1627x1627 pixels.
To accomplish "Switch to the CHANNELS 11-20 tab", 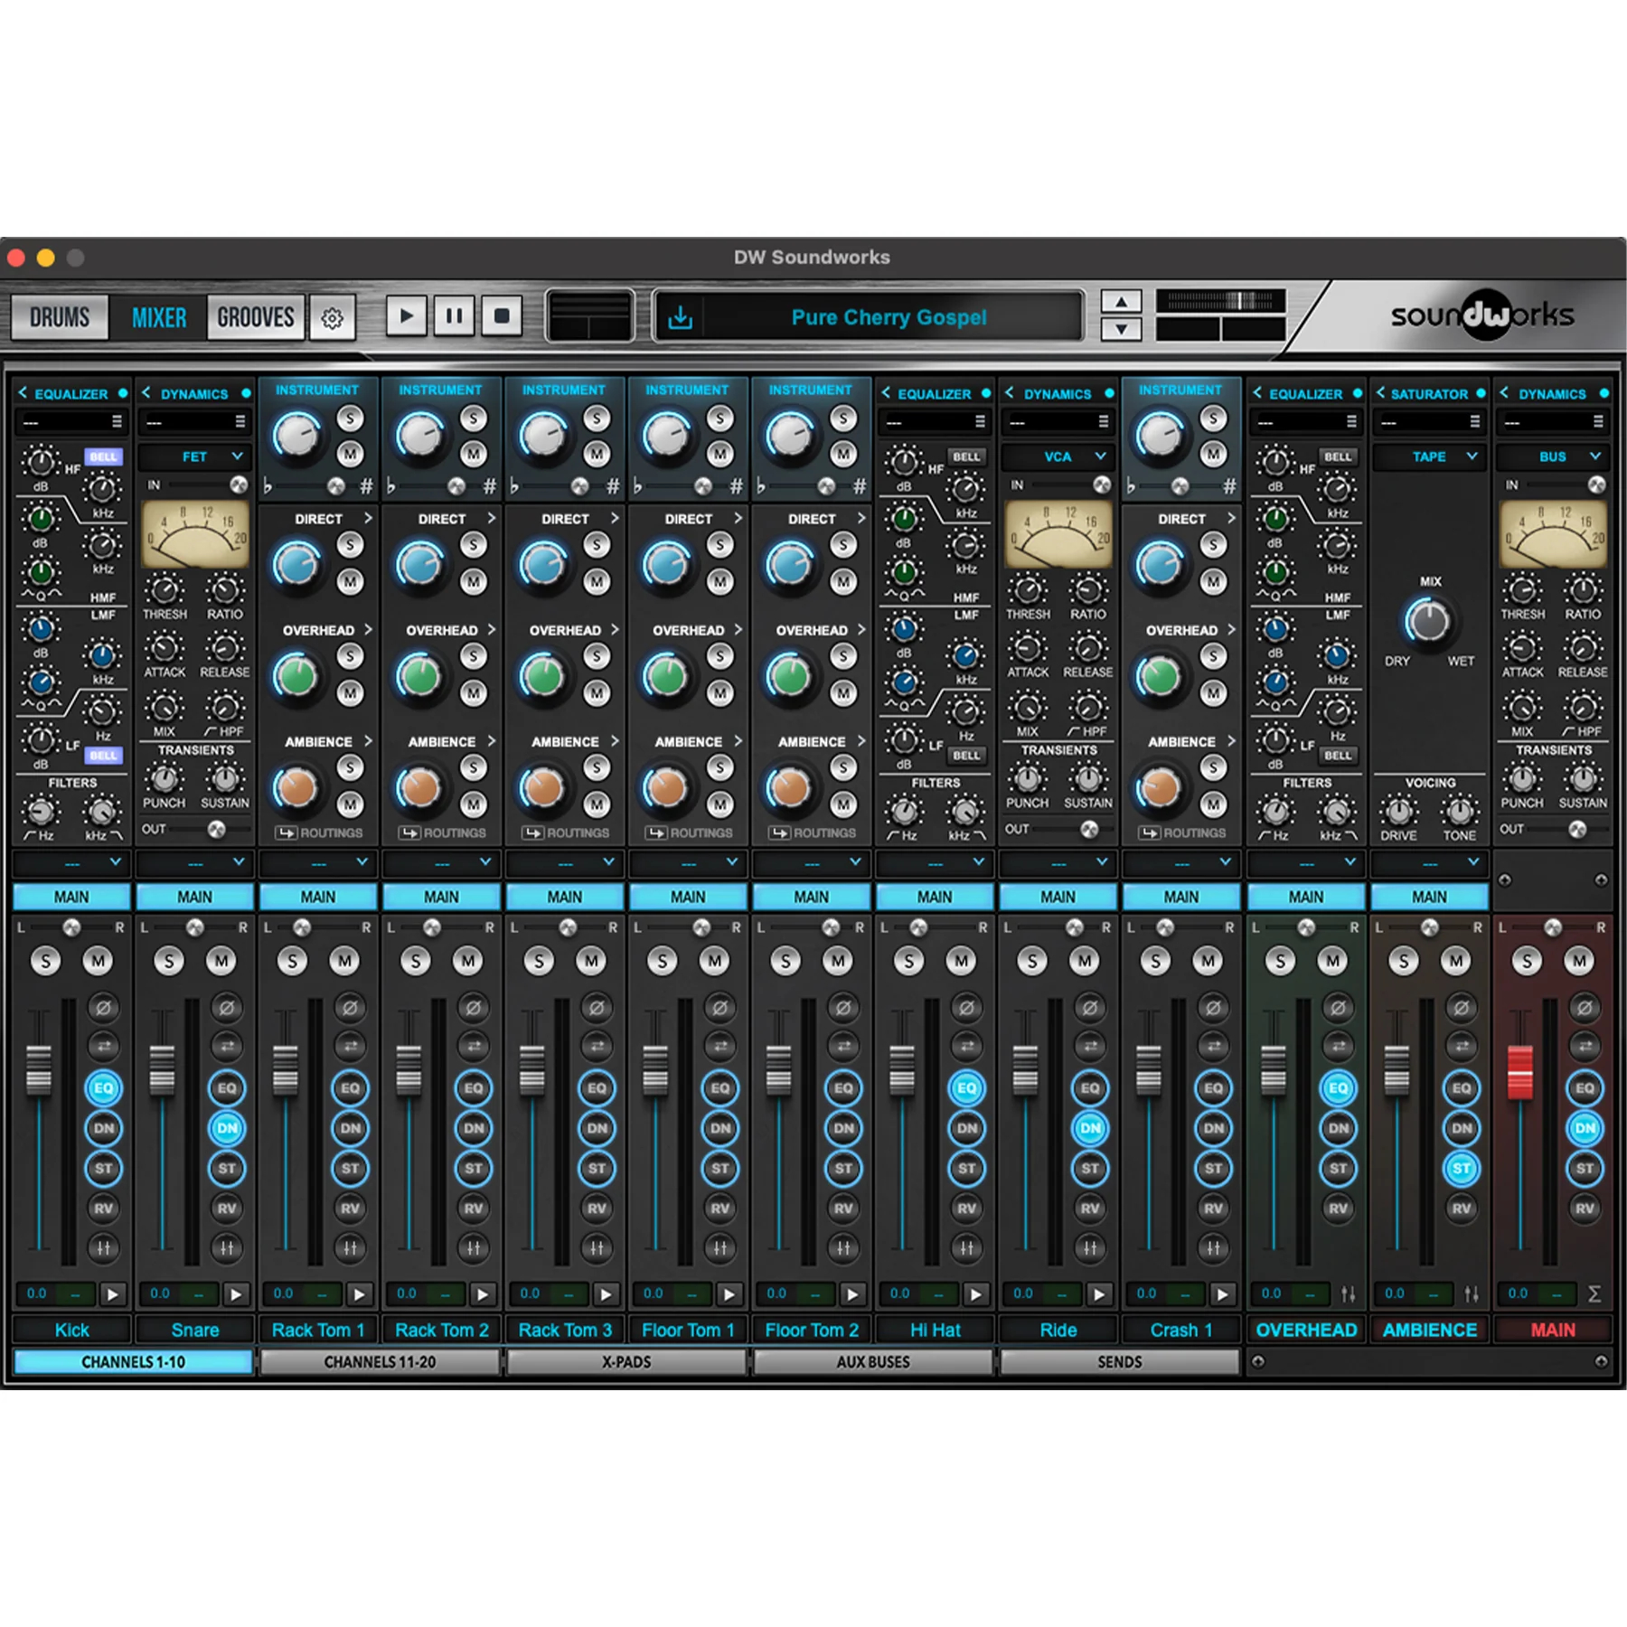I will 380,1362.
